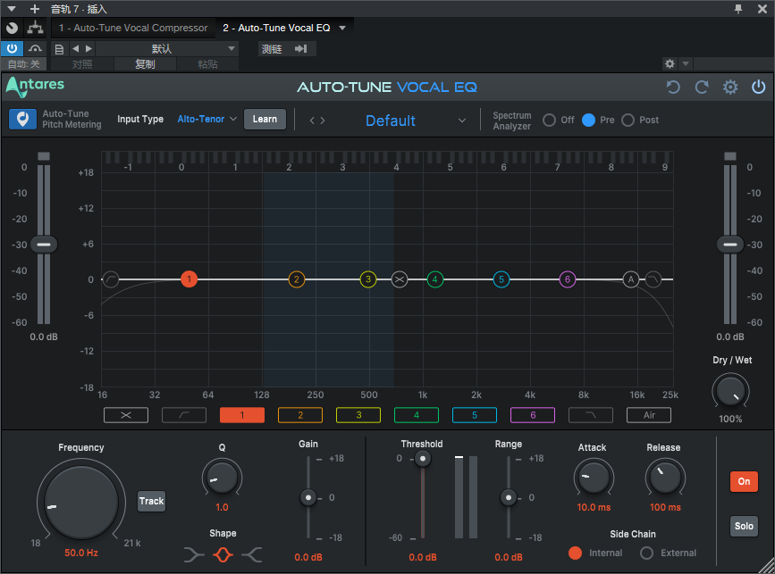Click the 对照 compare button

82,64
